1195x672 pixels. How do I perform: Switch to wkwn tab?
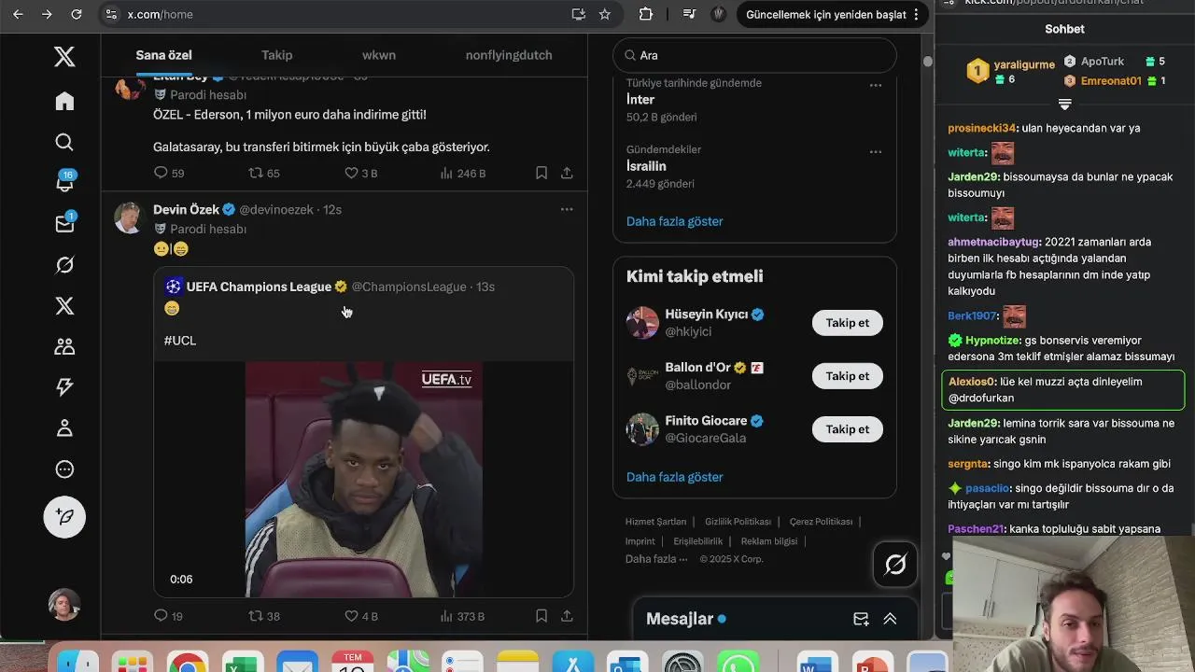coord(379,55)
